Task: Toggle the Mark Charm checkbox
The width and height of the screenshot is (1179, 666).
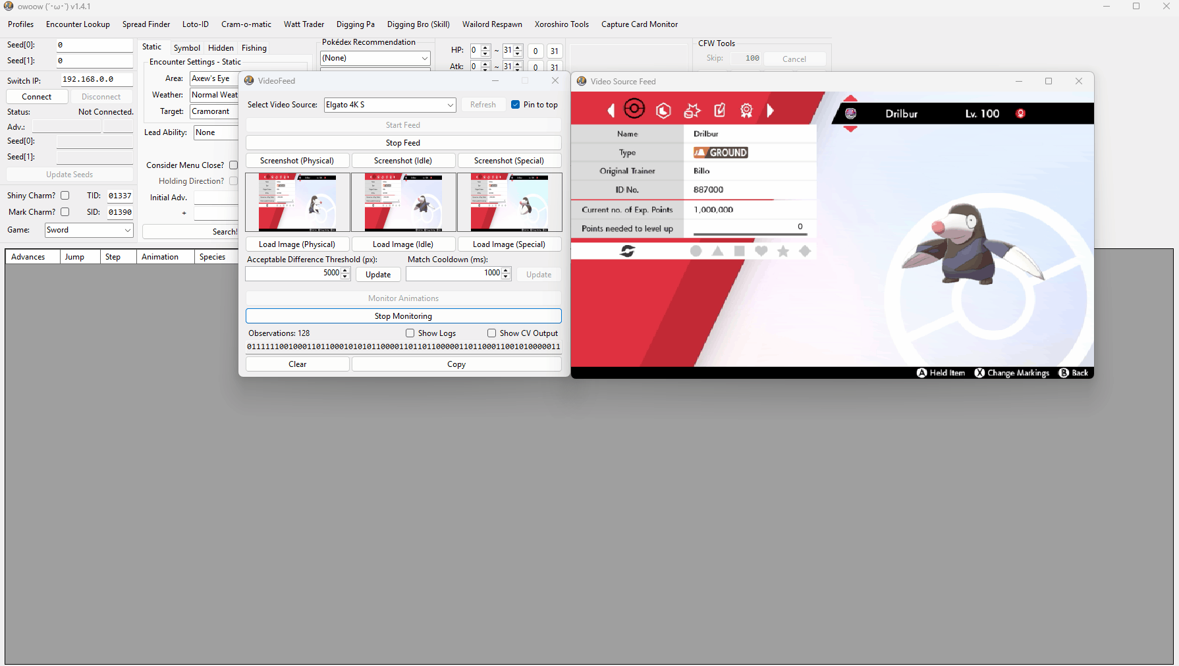Action: pos(65,212)
